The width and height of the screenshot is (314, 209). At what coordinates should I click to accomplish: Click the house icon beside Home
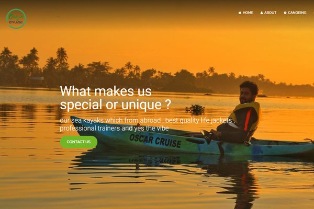(x=240, y=13)
